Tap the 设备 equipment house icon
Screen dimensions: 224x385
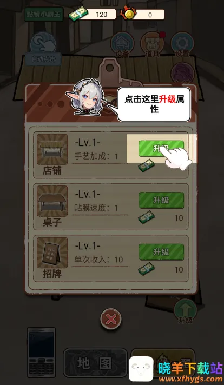pyautogui.click(x=122, y=45)
